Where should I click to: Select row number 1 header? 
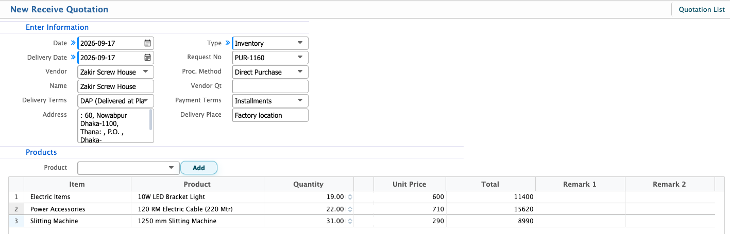point(16,197)
